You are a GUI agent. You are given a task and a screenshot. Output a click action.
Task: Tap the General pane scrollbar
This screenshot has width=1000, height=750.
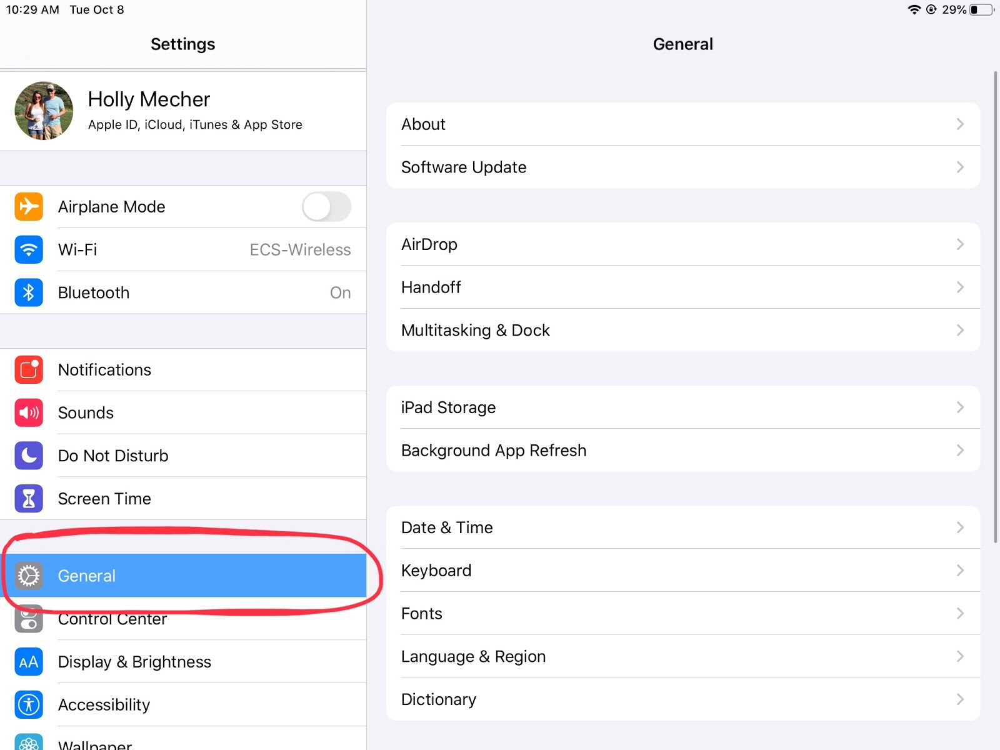coord(996,307)
